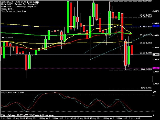Select the 'Pivot 1.9432' line label
The image size is (160, 120).
pyautogui.click(x=132, y=70)
